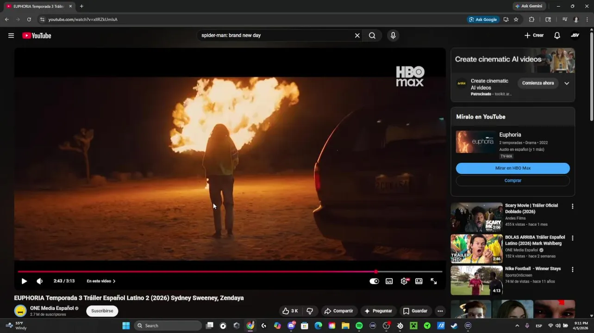
Task: Click Ask Google lens button
Action: (483, 19)
